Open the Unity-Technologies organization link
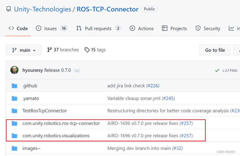Viewport: 240px width, 156px height. [43, 9]
